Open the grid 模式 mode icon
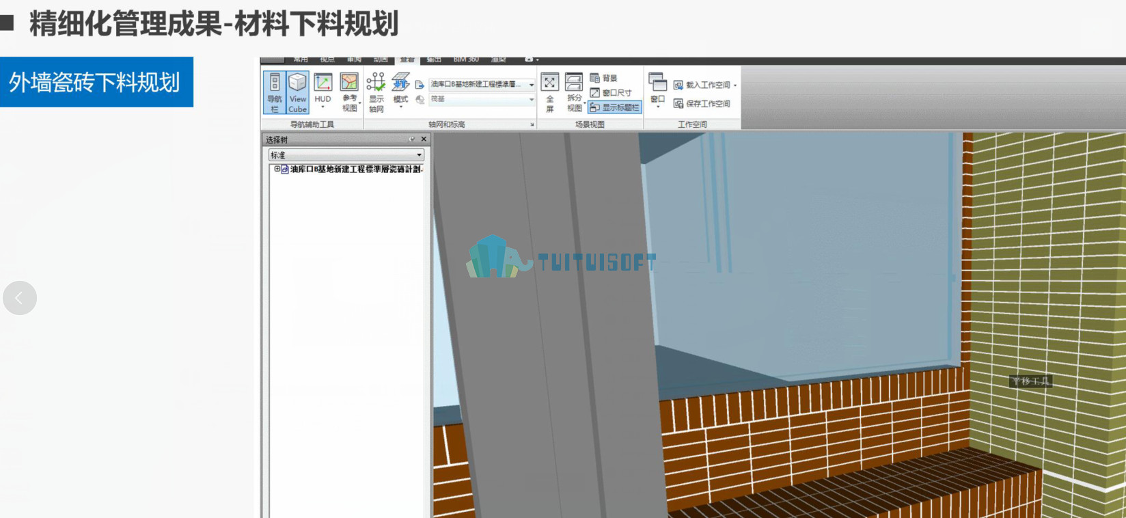Image resolution: width=1126 pixels, height=518 pixels. (x=400, y=90)
